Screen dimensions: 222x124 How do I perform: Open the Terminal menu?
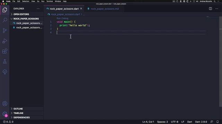click(x=50, y=1)
